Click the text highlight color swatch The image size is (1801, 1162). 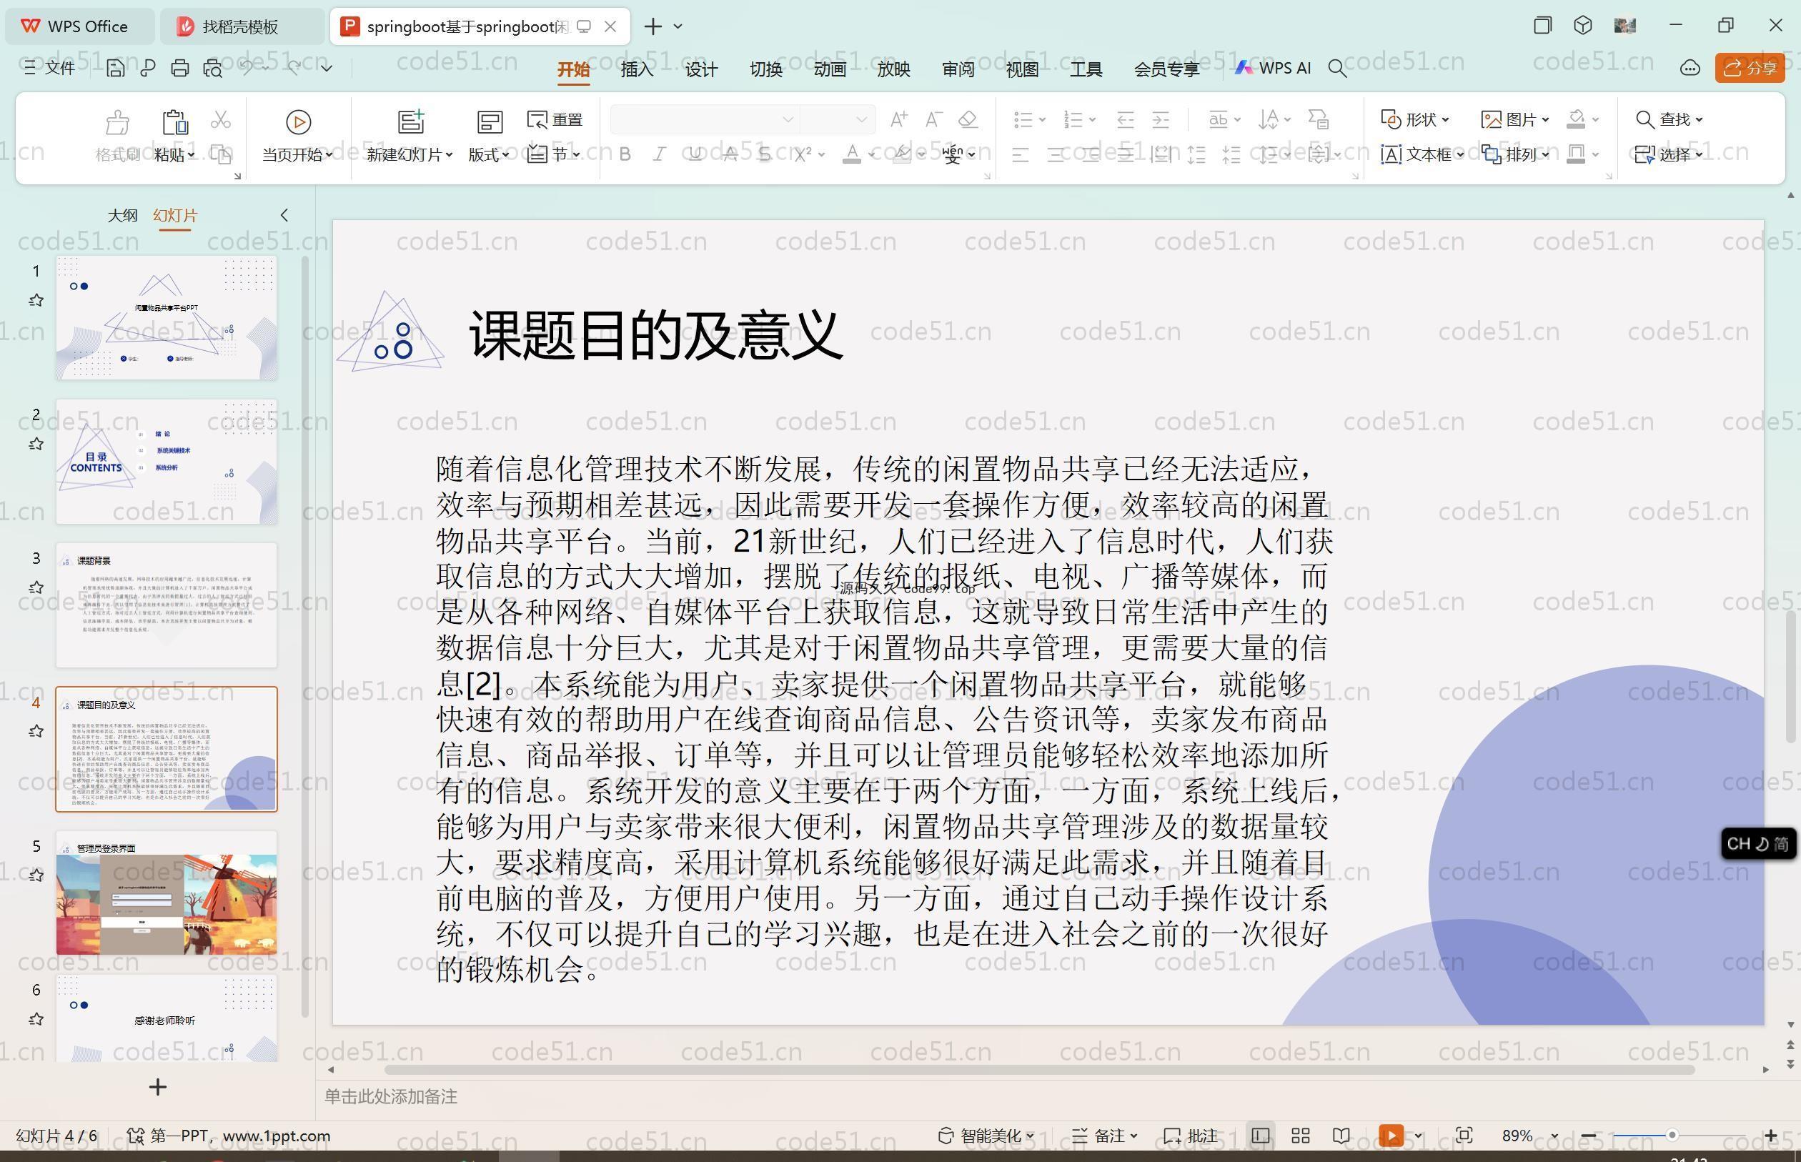(x=902, y=154)
